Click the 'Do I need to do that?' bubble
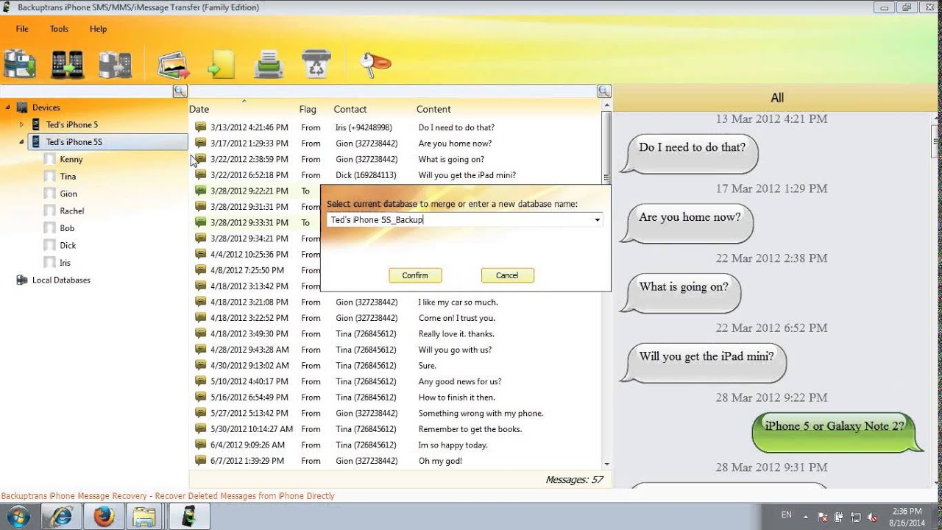942x530 pixels. 690,152
